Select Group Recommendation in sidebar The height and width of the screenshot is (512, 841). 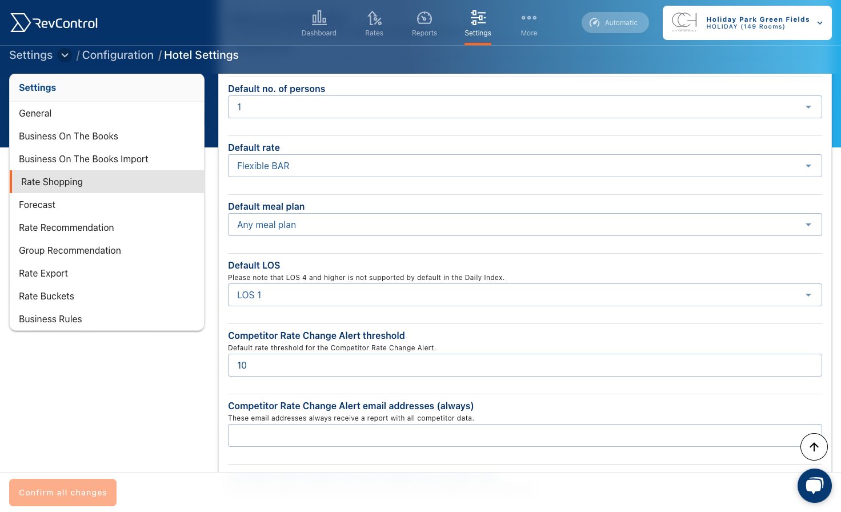(107, 250)
